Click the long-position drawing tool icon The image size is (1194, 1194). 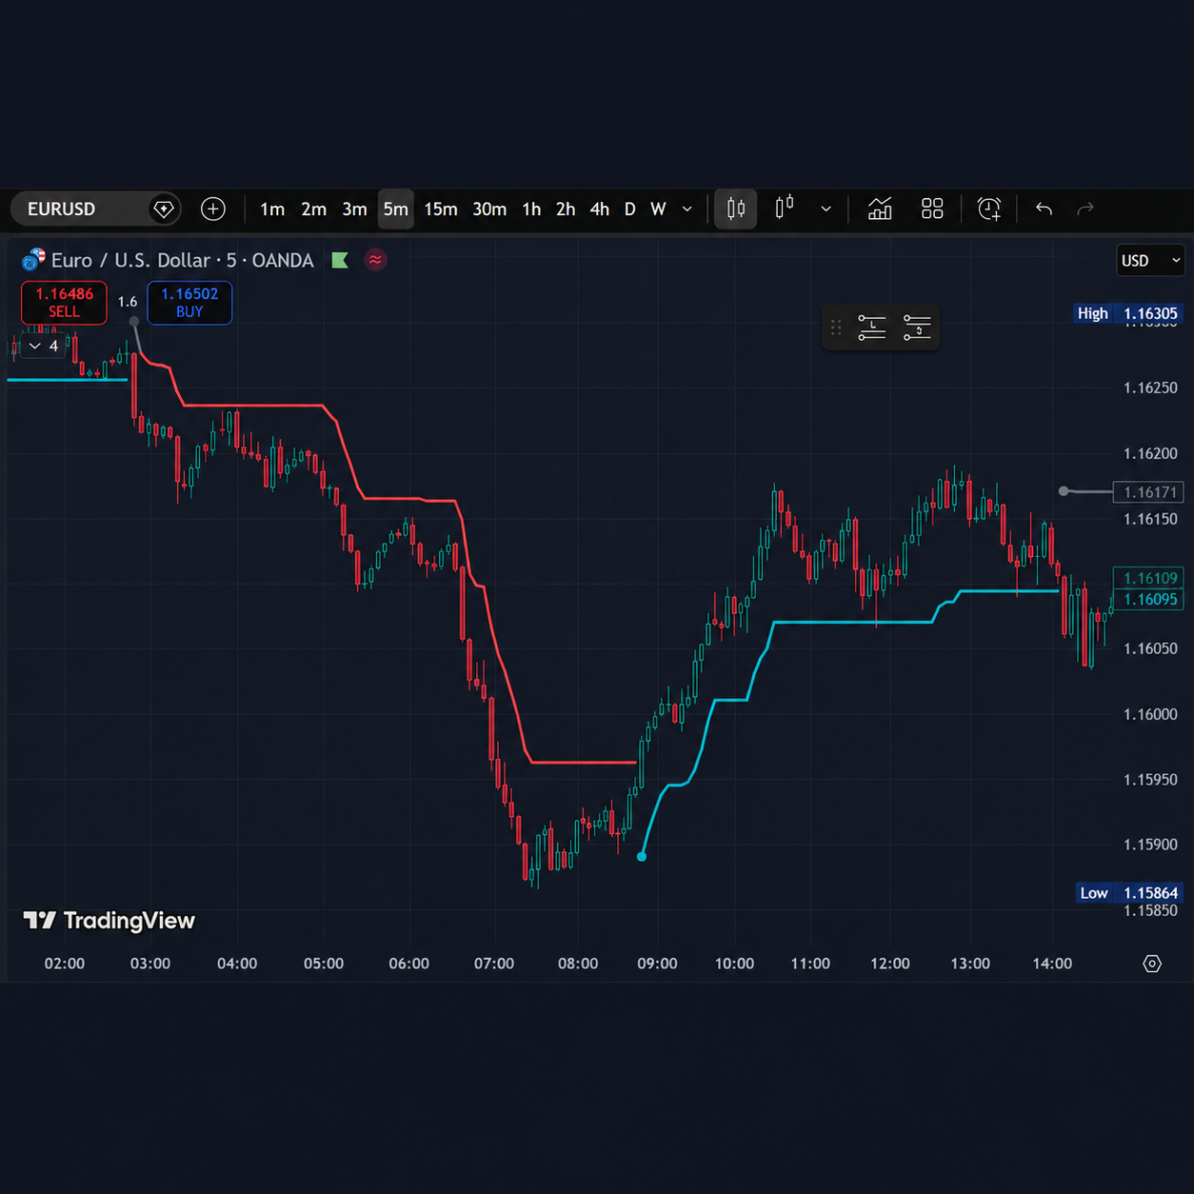tap(872, 328)
